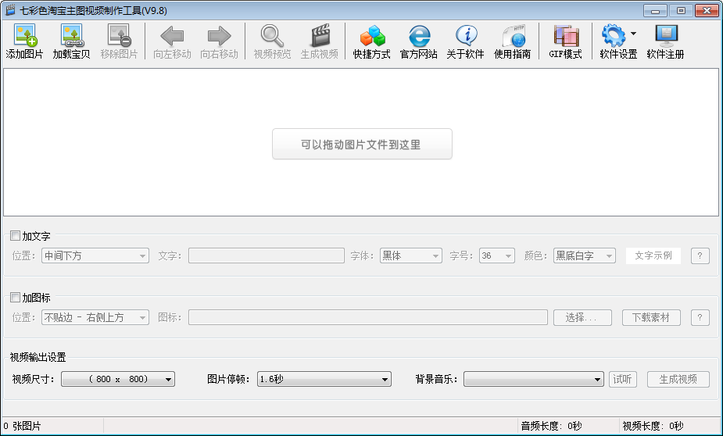Enable the 加文字 add-text checkbox

[x=15, y=236]
